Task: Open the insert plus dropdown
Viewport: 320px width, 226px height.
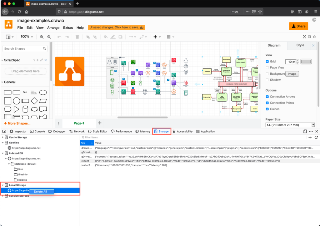Action: pos(157,37)
